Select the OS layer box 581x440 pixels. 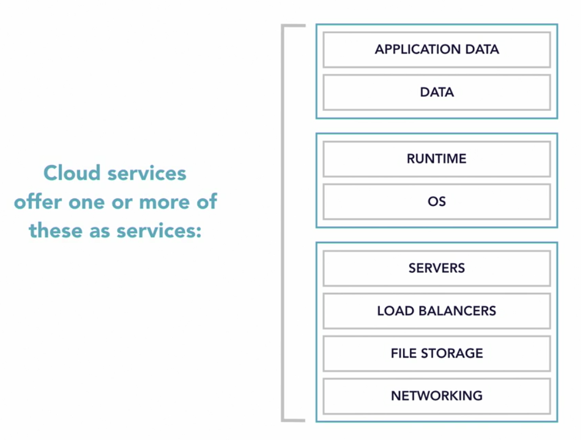click(x=437, y=201)
